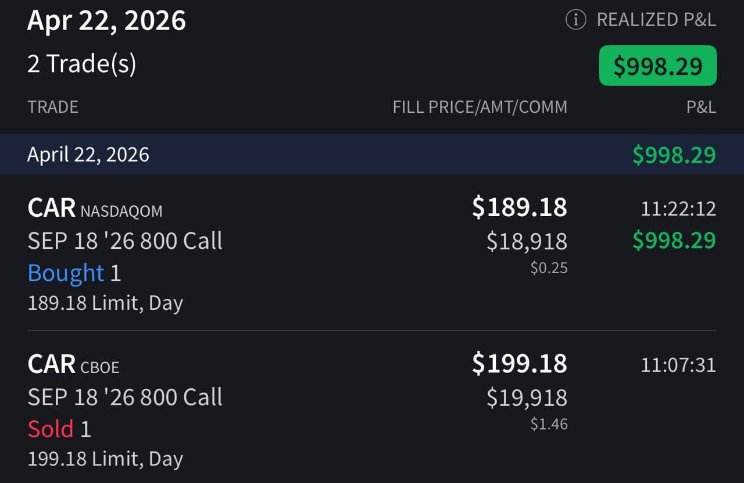Open the CAR CBOE trade entry
This screenshot has width=744, height=483.
click(73, 365)
